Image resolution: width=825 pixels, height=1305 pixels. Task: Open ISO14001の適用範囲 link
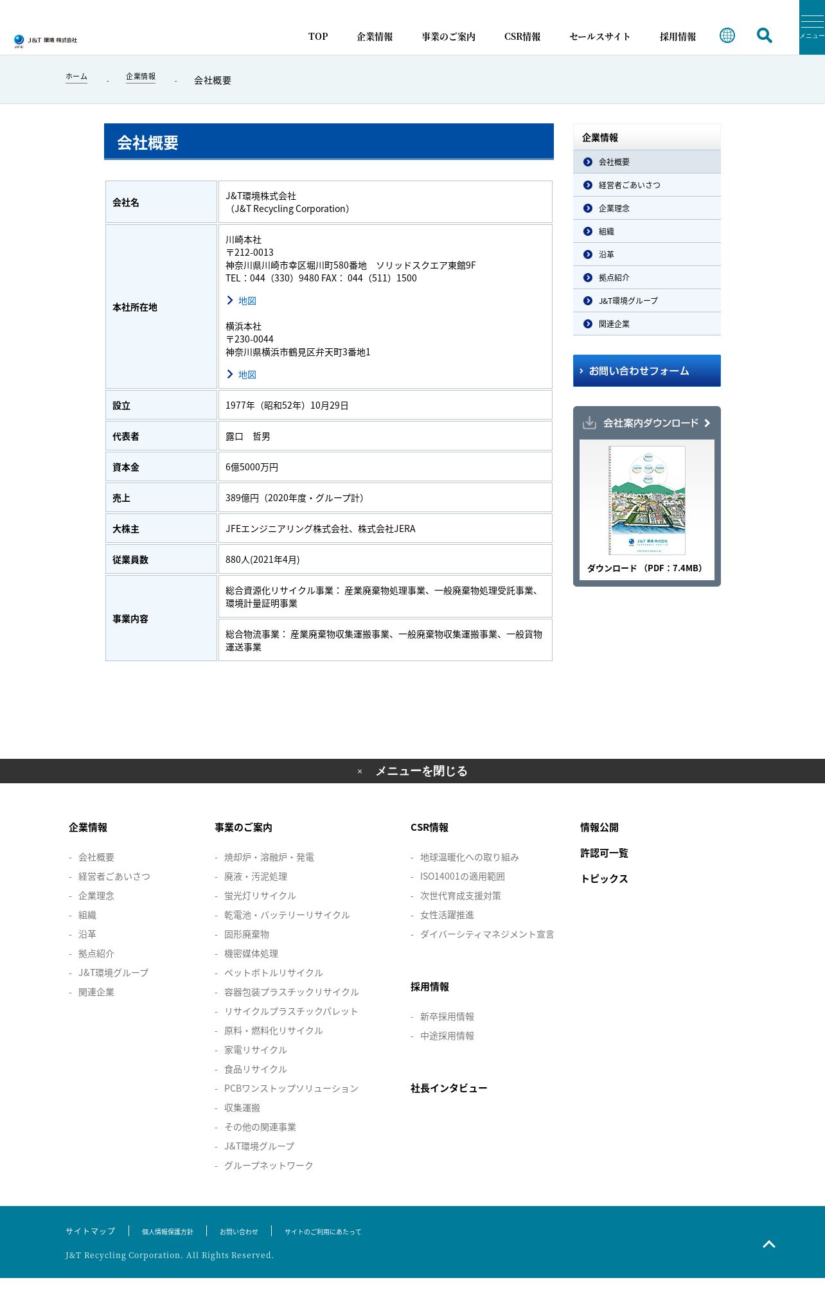click(463, 876)
